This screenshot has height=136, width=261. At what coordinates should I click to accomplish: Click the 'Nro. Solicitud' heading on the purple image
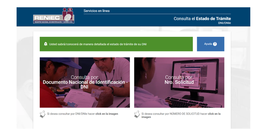179,82
